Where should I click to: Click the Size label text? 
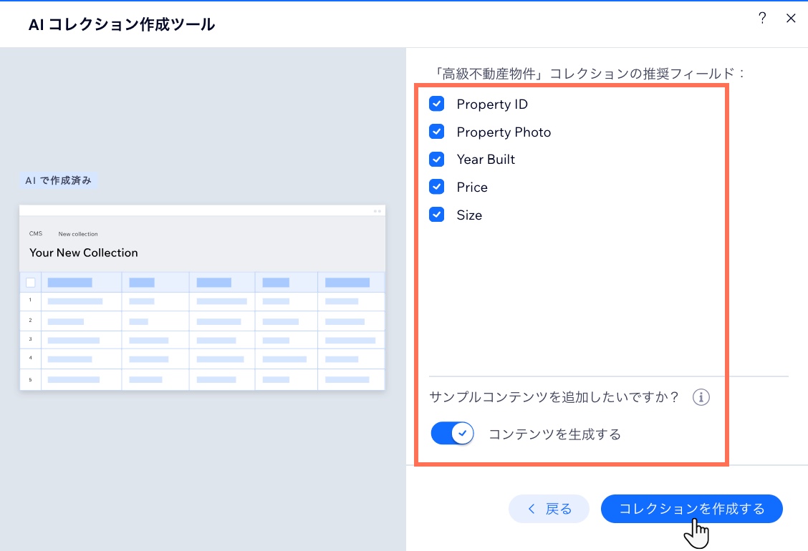click(469, 215)
